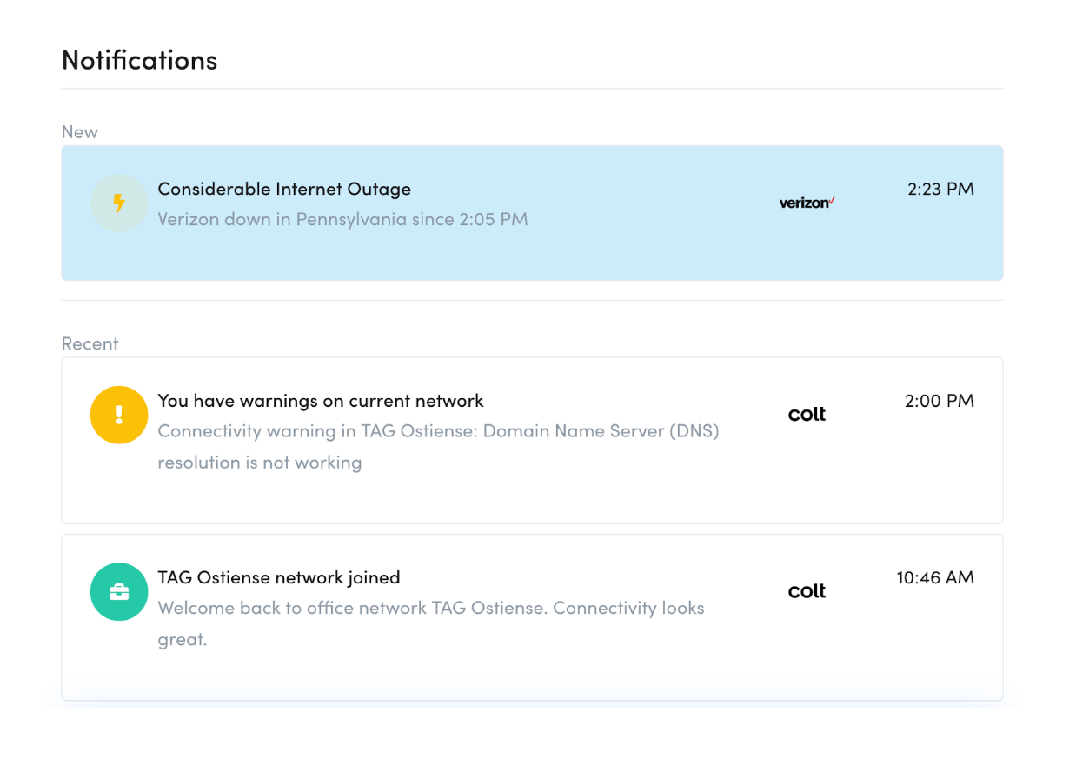
Task: Click the Recent section header
Action: (x=90, y=343)
